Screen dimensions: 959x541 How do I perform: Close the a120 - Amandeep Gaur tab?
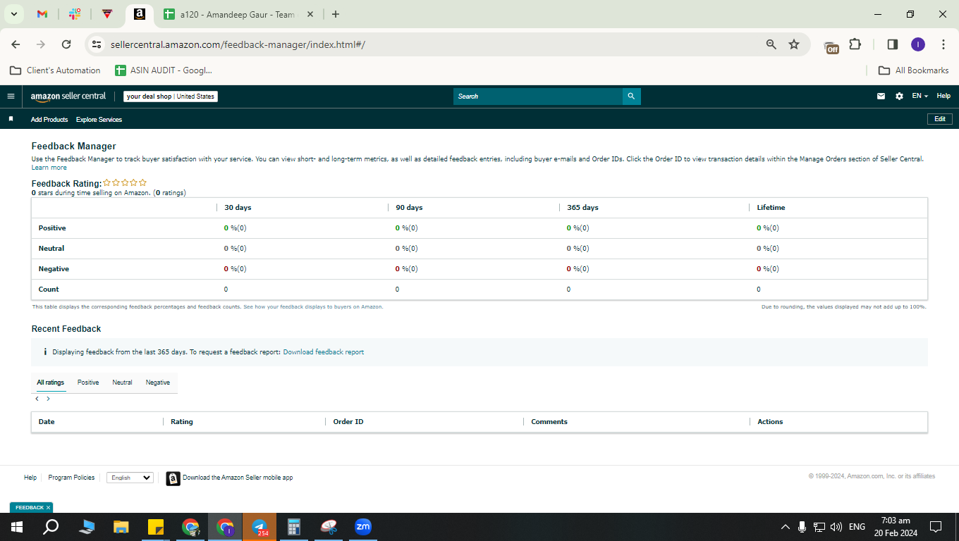[310, 14]
